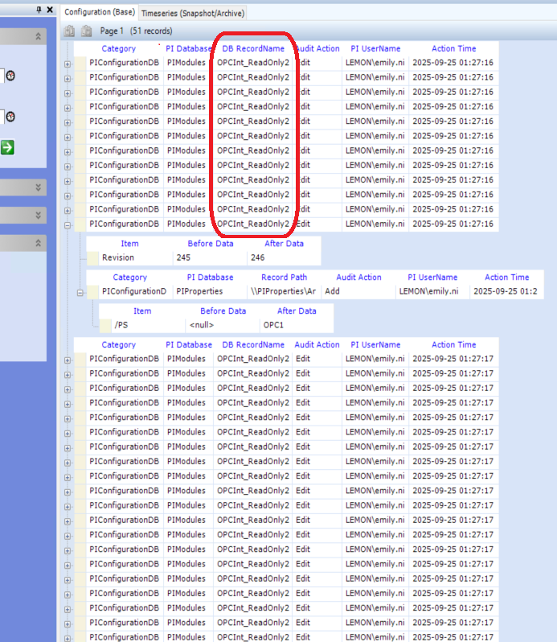This screenshot has height=642, width=557.
Task: Click the second page navigation icon
Action: [84, 31]
